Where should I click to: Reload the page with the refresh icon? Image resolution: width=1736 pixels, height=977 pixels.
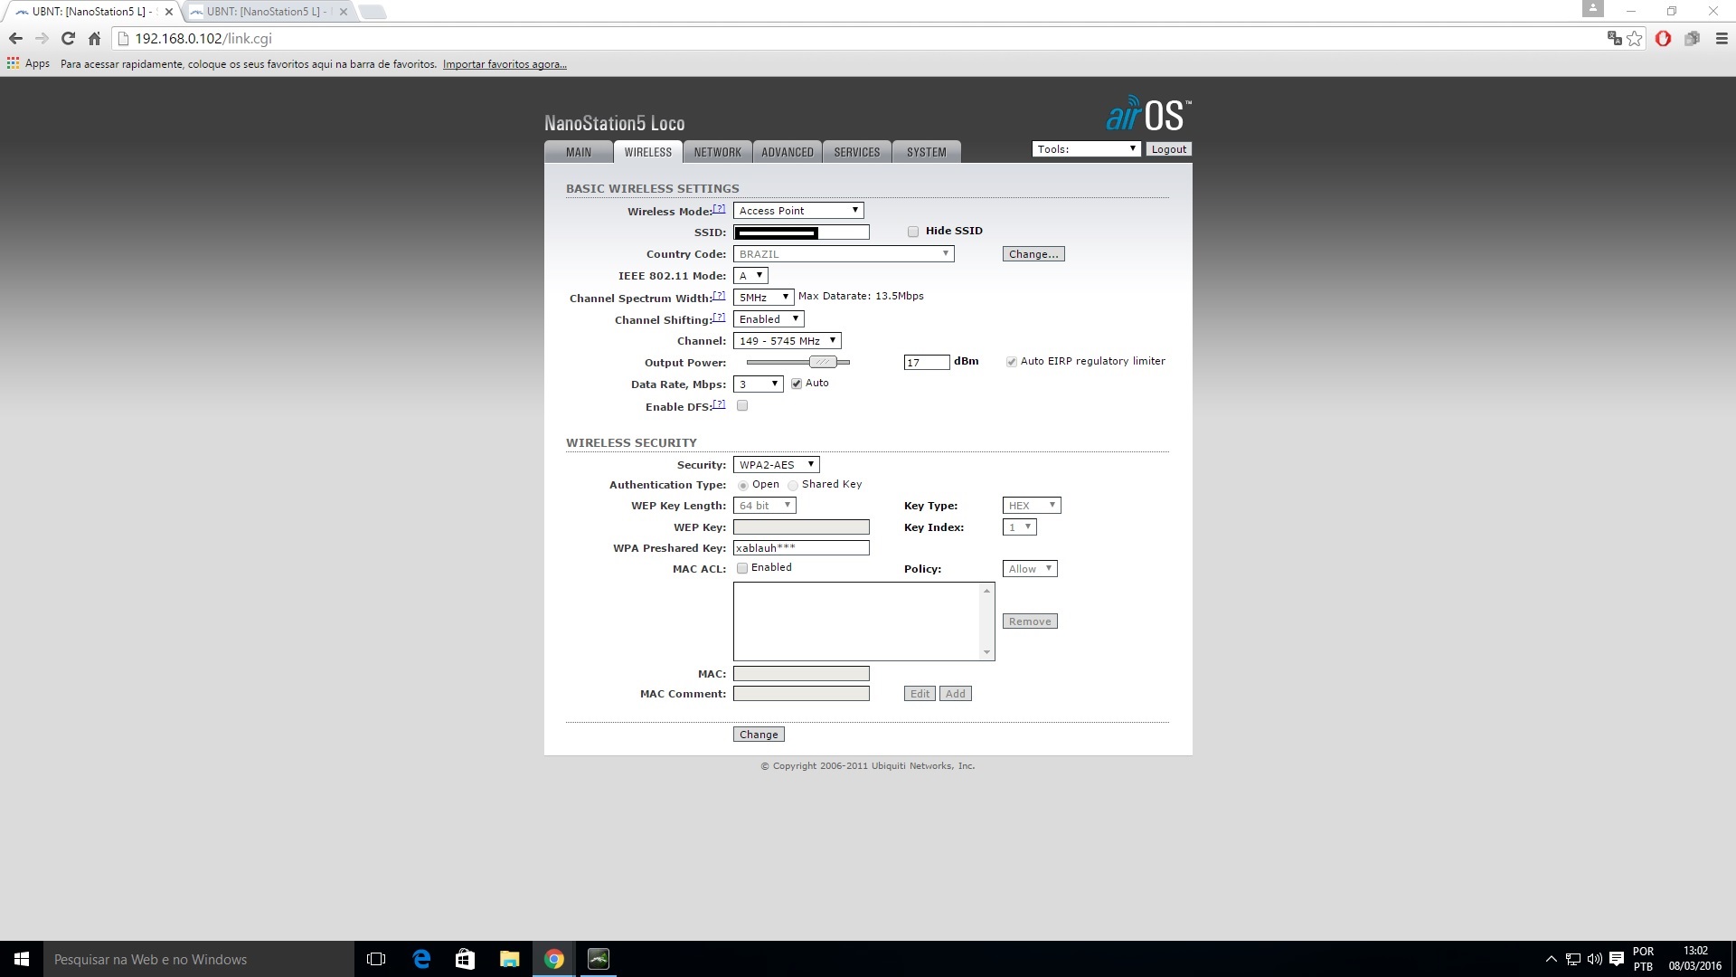(68, 39)
